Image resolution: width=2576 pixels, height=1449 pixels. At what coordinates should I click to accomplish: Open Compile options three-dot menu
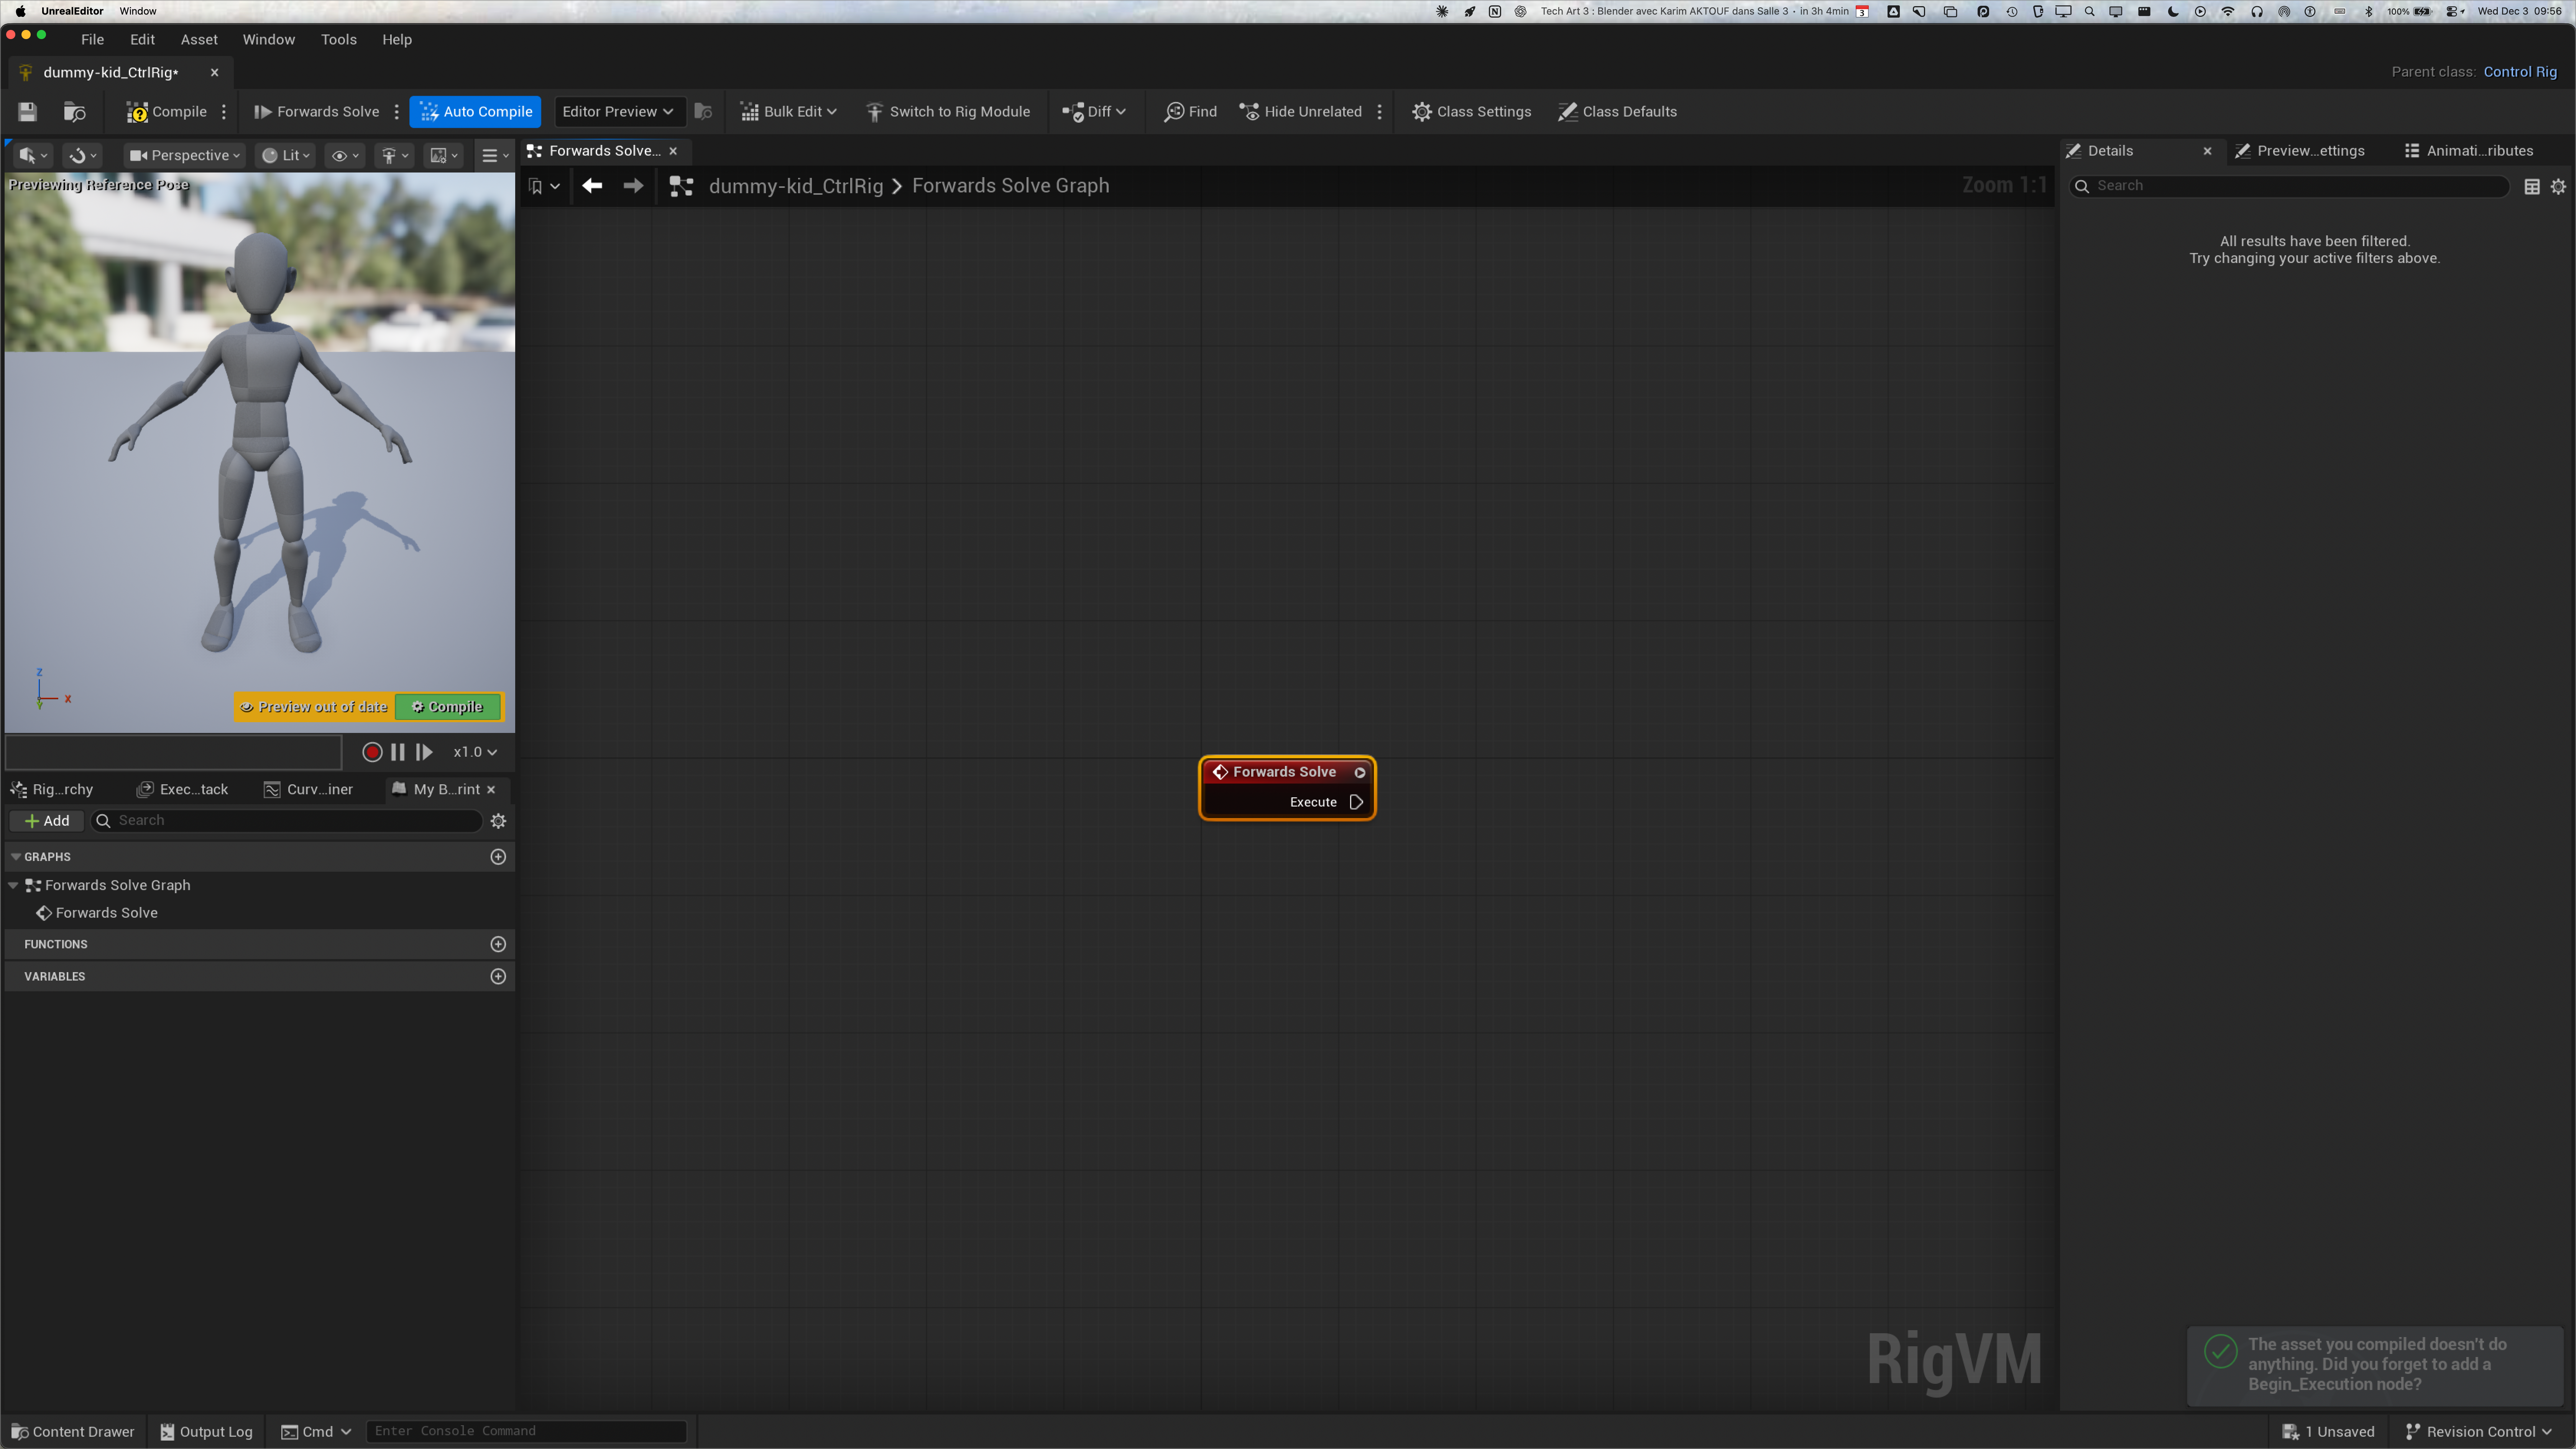(x=224, y=112)
